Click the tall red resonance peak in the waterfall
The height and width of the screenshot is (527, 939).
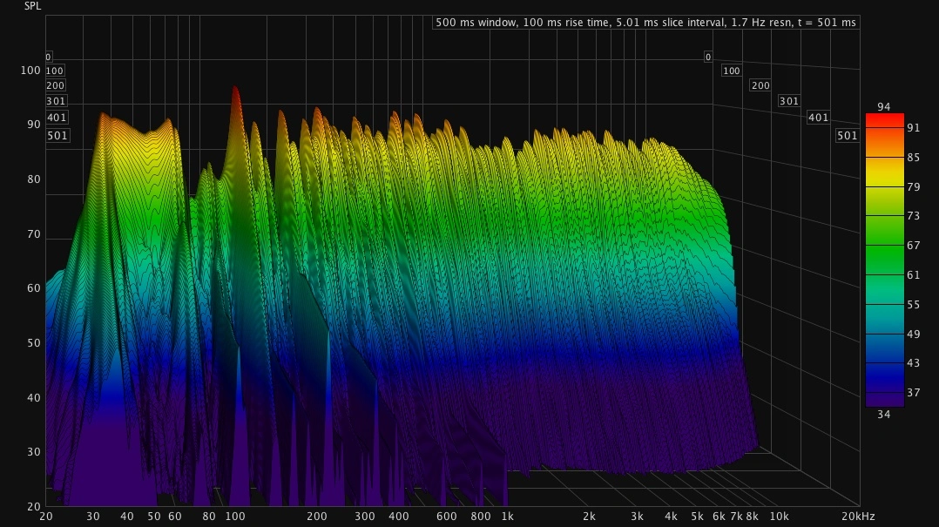pyautogui.click(x=234, y=96)
